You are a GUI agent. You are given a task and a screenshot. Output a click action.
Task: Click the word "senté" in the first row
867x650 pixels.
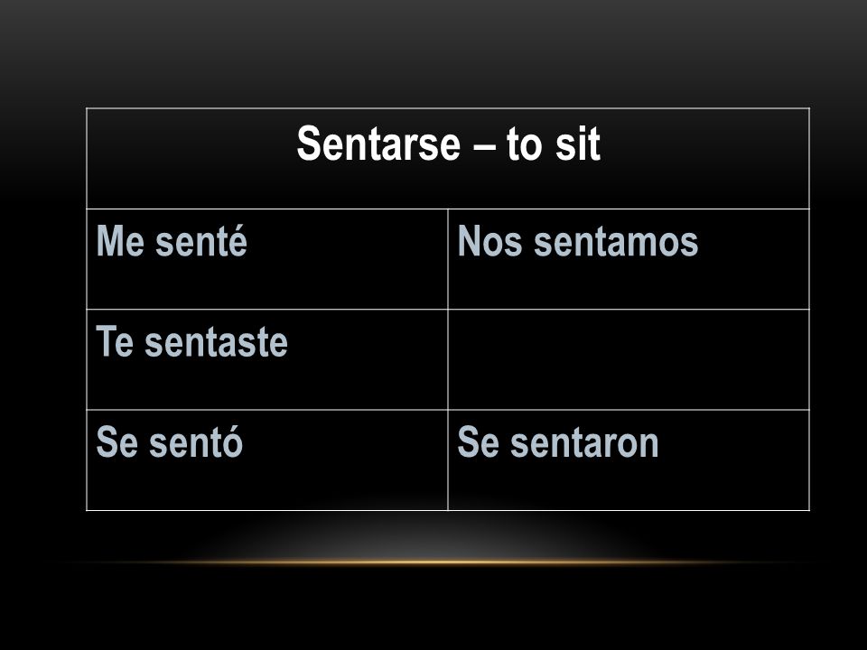pos(201,242)
